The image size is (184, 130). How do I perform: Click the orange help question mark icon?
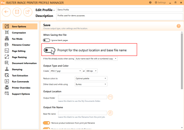(x=178, y=26)
